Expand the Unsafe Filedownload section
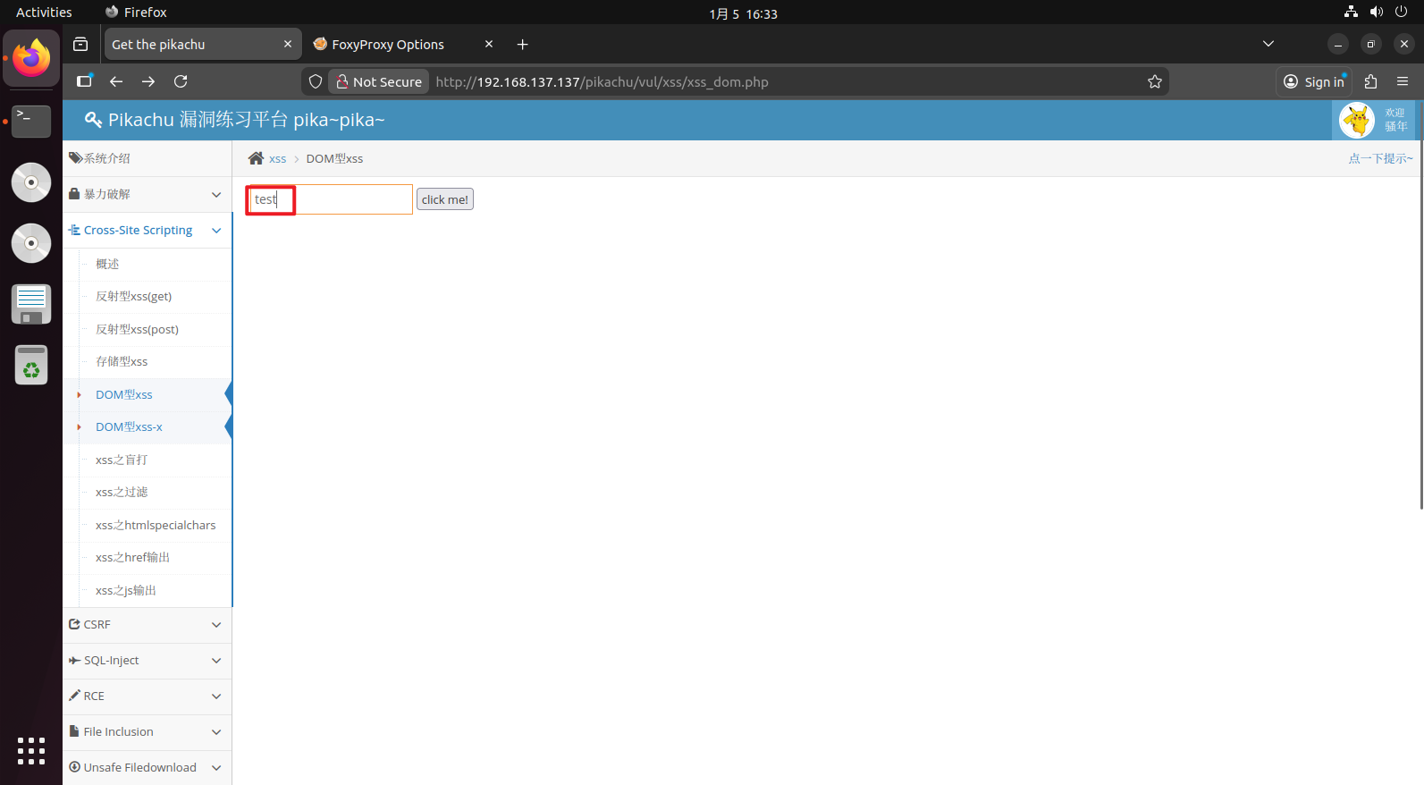The width and height of the screenshot is (1424, 785). pos(147,767)
